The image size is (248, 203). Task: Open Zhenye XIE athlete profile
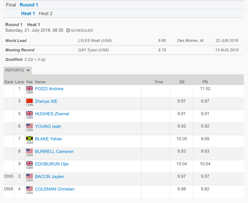tap(46, 101)
